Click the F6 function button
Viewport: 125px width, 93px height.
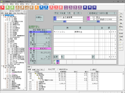coord(121,29)
